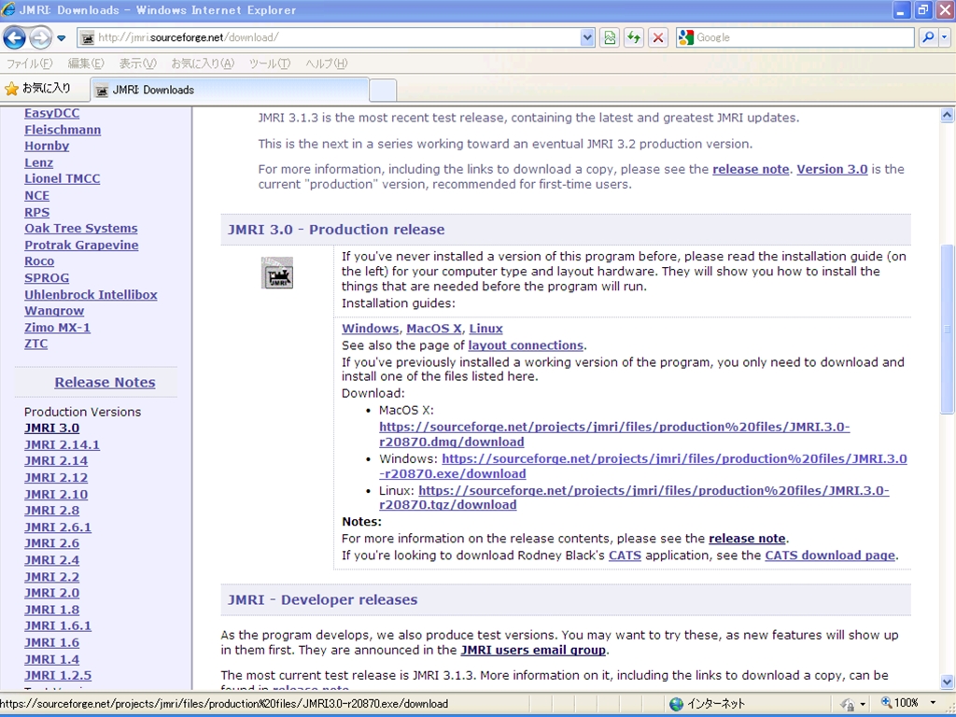Open the JMRI users email group link
Image resolution: width=956 pixels, height=717 pixels.
click(x=533, y=650)
